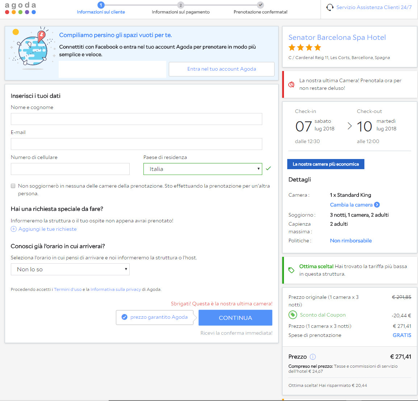Image resolution: width=418 pixels, height=401 pixels.
Task: Click the Numero di cellulare input field
Action: pyautogui.click(x=70, y=169)
